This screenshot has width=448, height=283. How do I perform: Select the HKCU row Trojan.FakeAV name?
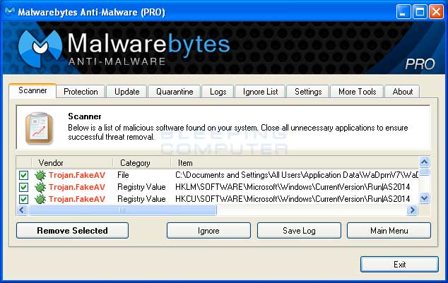click(77, 199)
